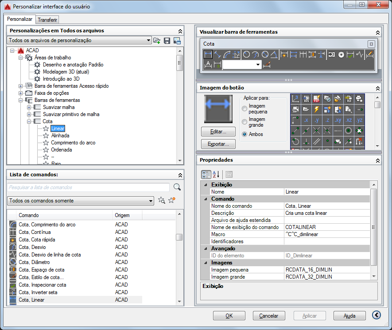Collapse the Imagem do botão panel
Viewport: 392px width, 330px height.
point(377,89)
